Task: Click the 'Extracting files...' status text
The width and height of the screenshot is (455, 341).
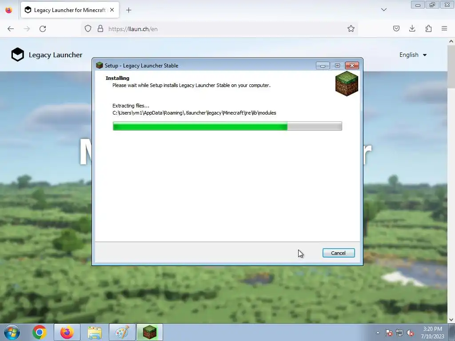Action: pyautogui.click(x=131, y=106)
